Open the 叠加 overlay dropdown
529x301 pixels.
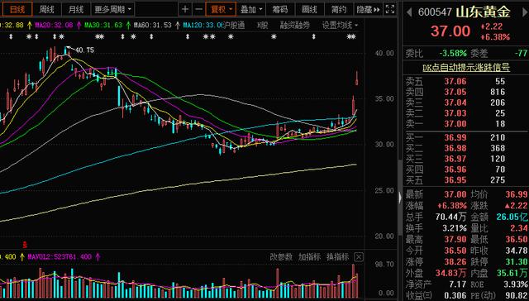tap(251, 9)
